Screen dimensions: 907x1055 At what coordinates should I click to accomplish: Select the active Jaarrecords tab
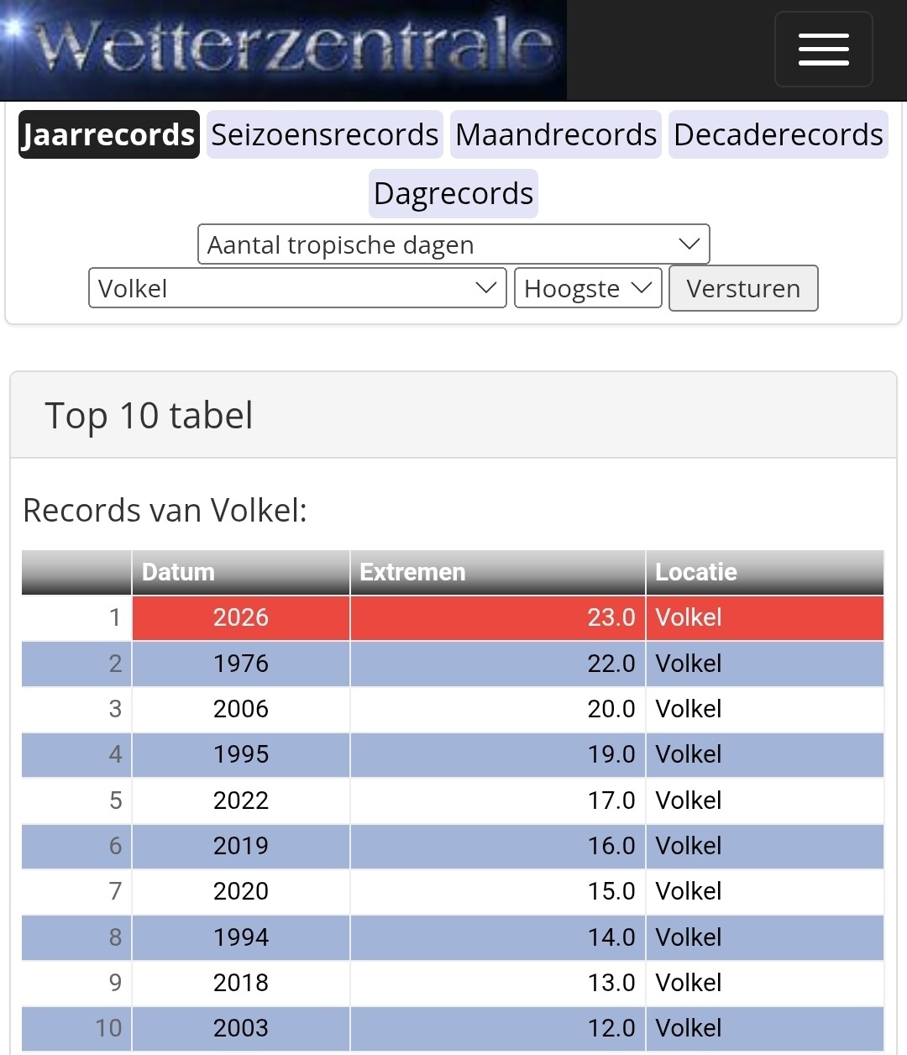(108, 134)
